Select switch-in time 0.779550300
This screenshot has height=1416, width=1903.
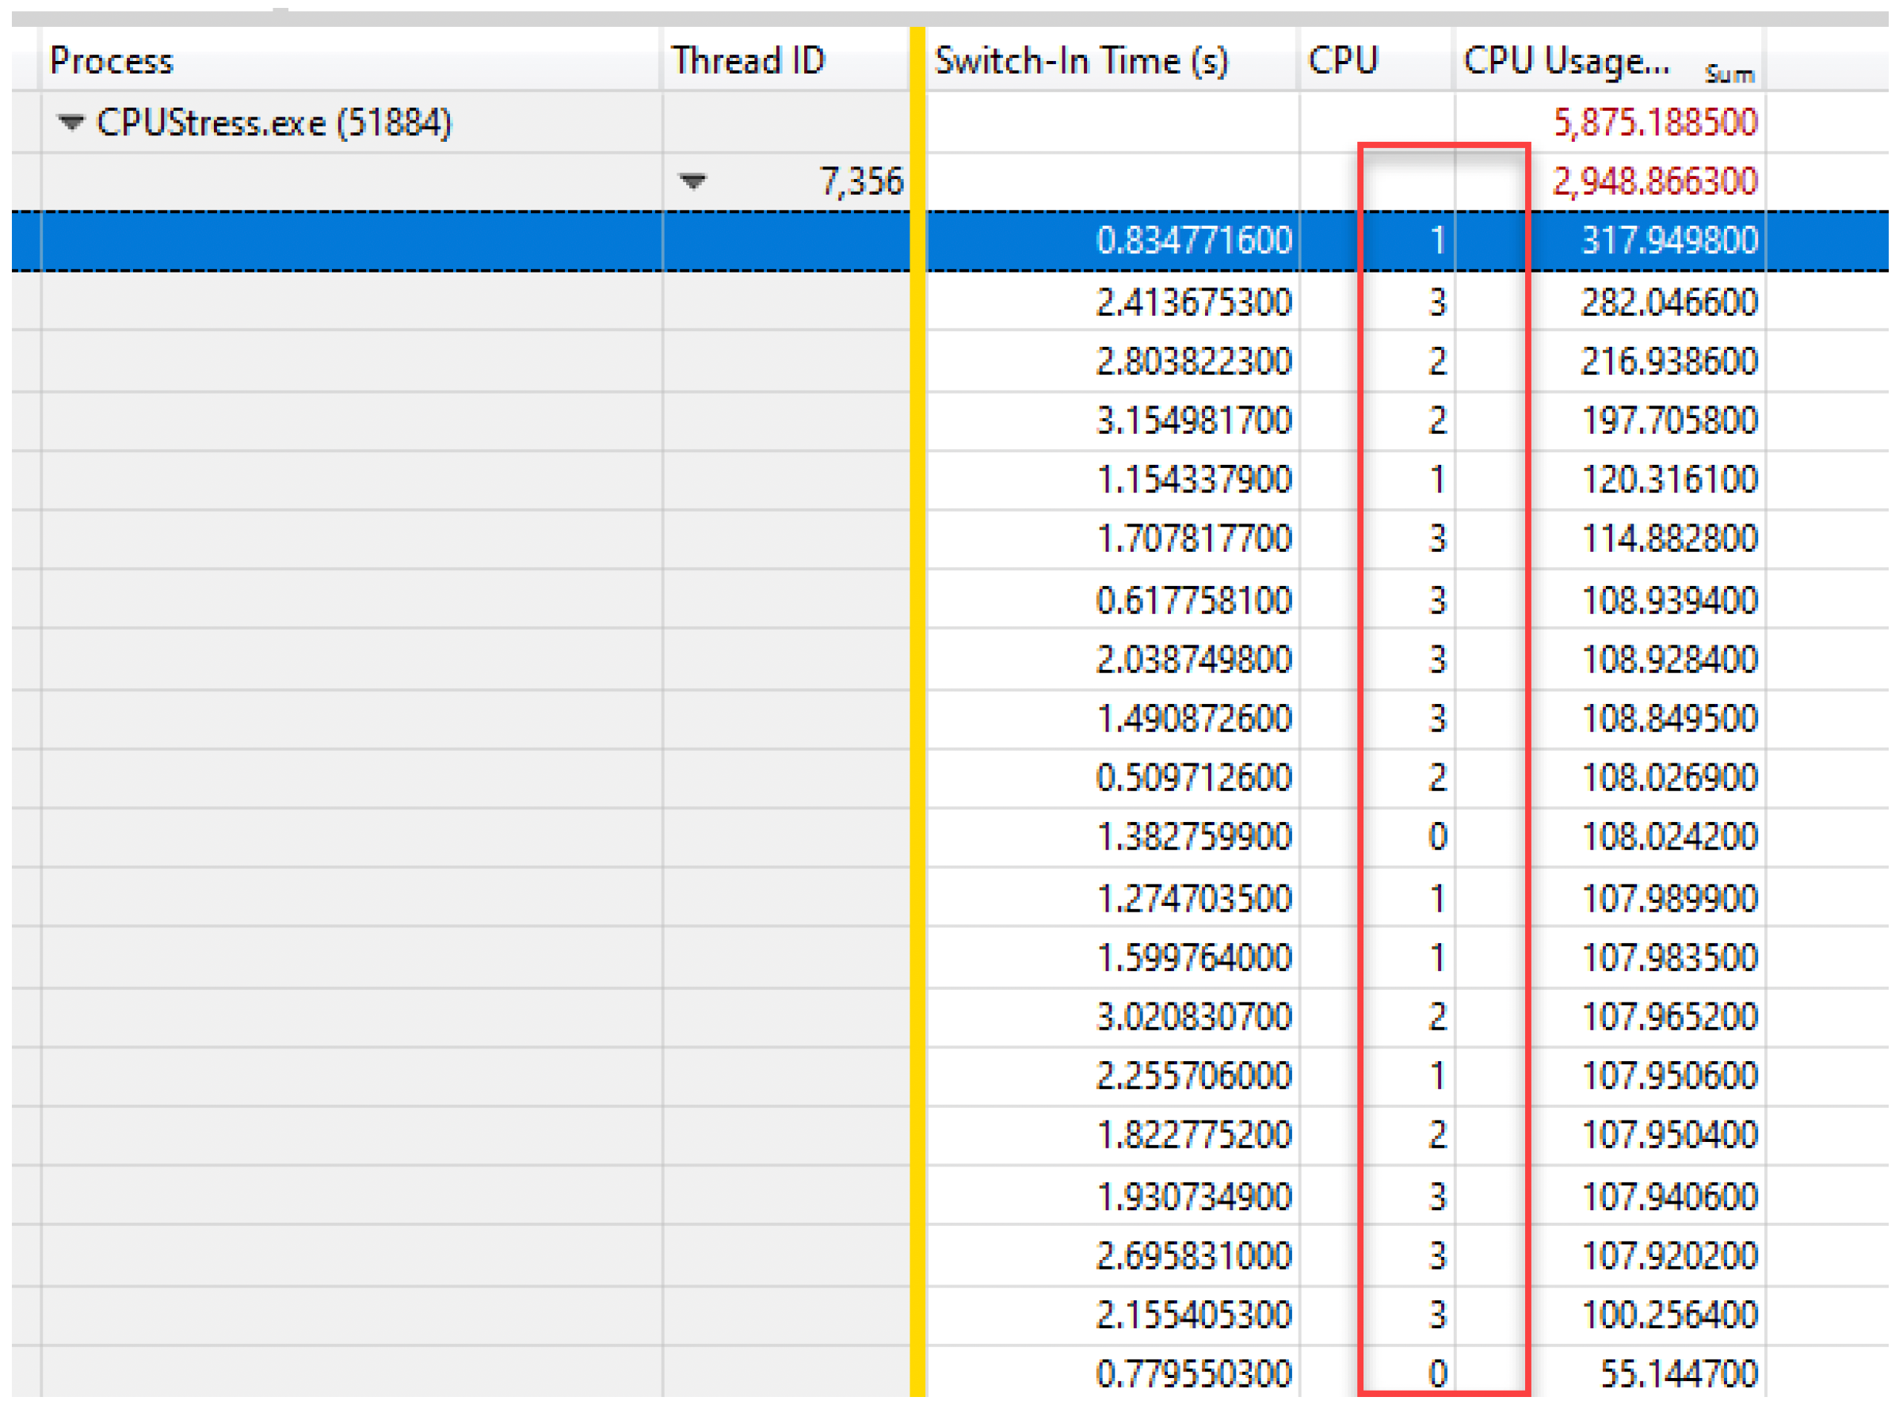tap(1194, 1374)
